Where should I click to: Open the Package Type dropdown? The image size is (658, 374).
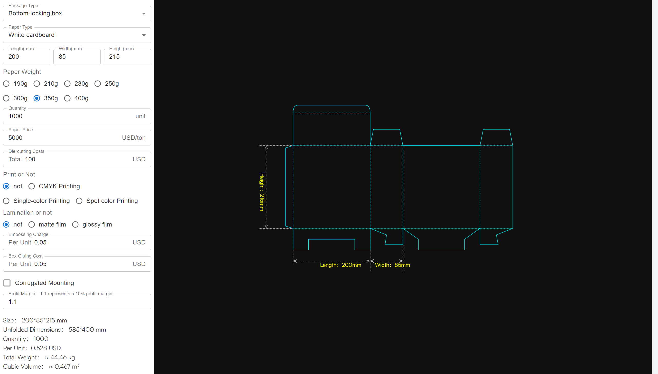tap(77, 14)
